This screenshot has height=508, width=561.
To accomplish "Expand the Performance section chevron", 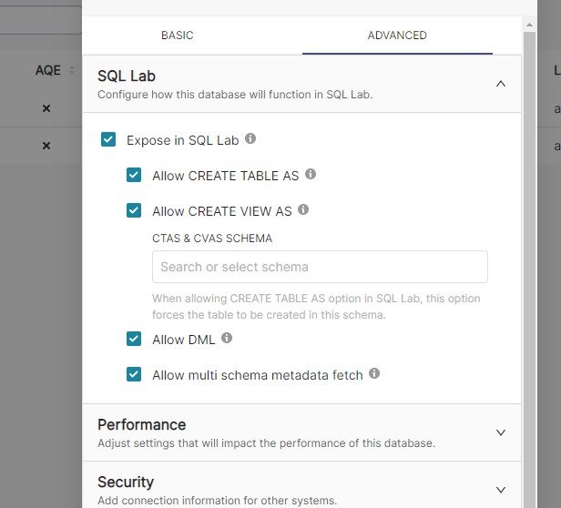I will pyautogui.click(x=501, y=432).
